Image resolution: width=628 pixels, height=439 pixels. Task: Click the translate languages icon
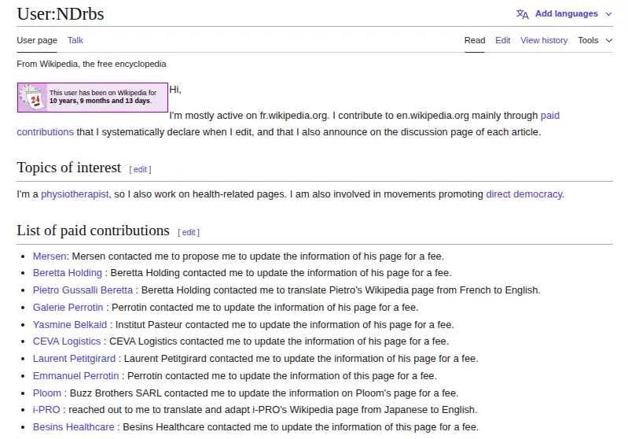(522, 14)
